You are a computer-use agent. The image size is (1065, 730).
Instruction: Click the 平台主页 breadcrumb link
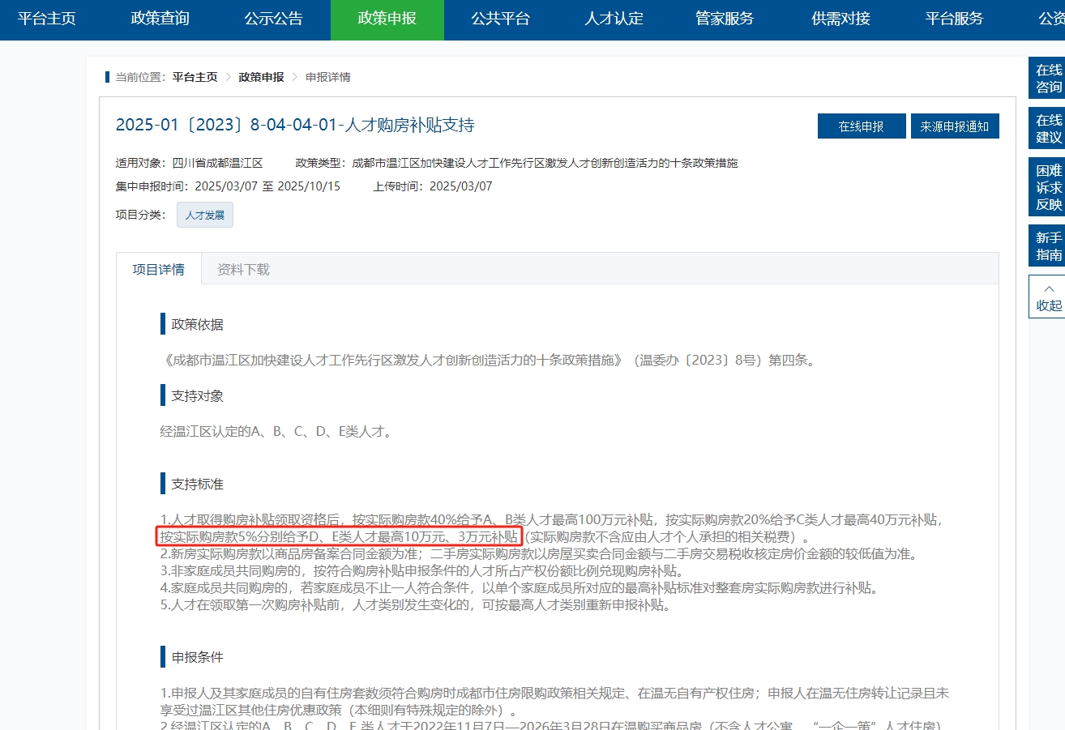pos(195,77)
